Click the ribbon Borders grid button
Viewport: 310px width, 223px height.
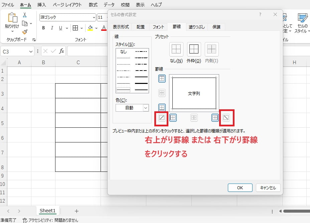point(75,28)
